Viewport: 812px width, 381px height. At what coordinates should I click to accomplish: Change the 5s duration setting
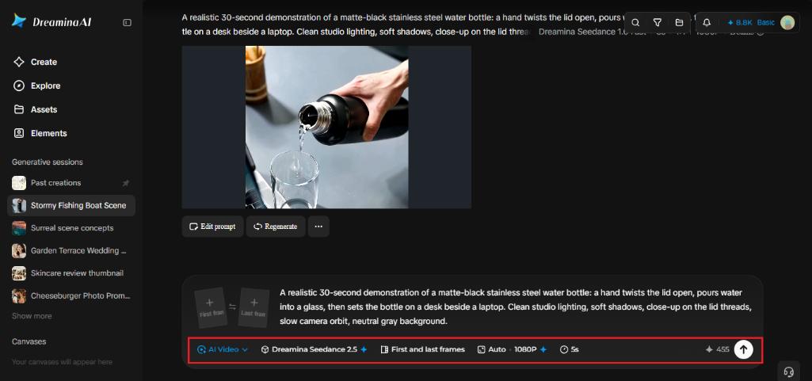569,349
